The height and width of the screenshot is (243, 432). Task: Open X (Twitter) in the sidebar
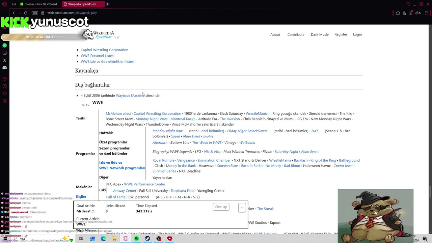coord(5,60)
